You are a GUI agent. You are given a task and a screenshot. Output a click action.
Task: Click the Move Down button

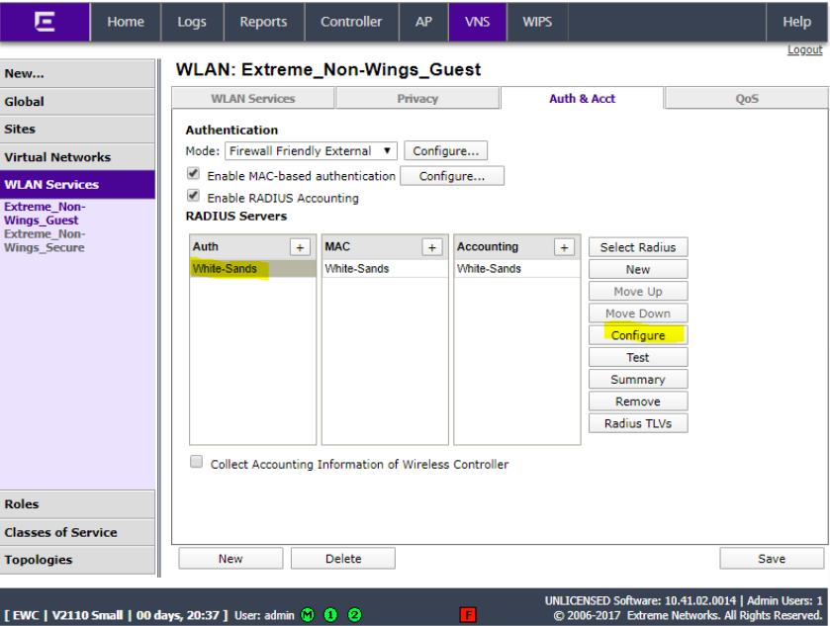click(638, 313)
